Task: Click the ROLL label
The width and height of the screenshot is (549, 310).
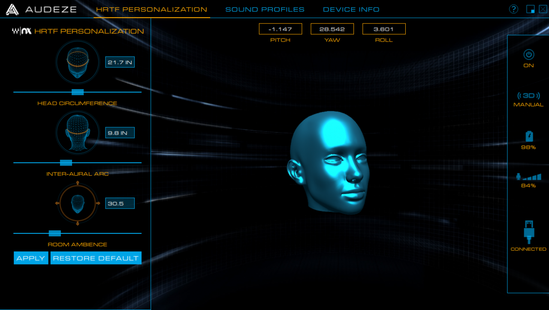Action: point(384,40)
